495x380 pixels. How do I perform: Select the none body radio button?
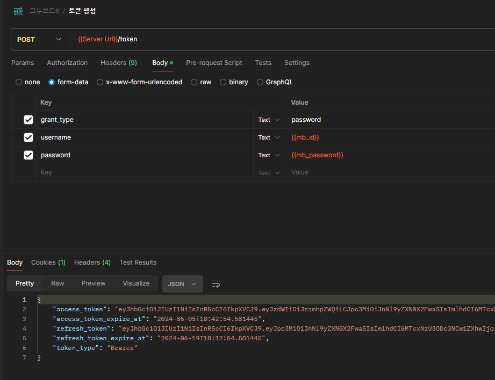[x=19, y=82]
